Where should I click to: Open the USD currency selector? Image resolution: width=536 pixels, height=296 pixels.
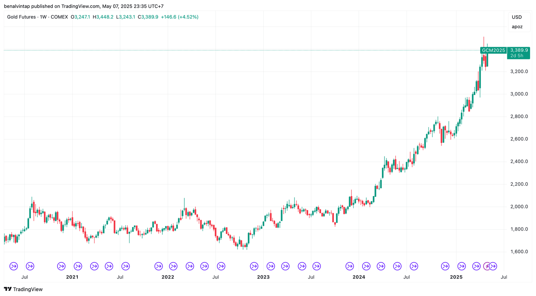click(x=517, y=17)
